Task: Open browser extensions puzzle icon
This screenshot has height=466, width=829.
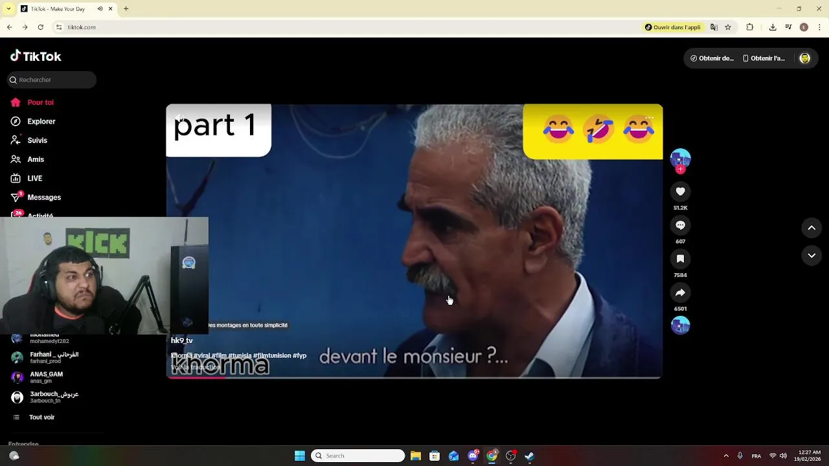Action: point(750,27)
